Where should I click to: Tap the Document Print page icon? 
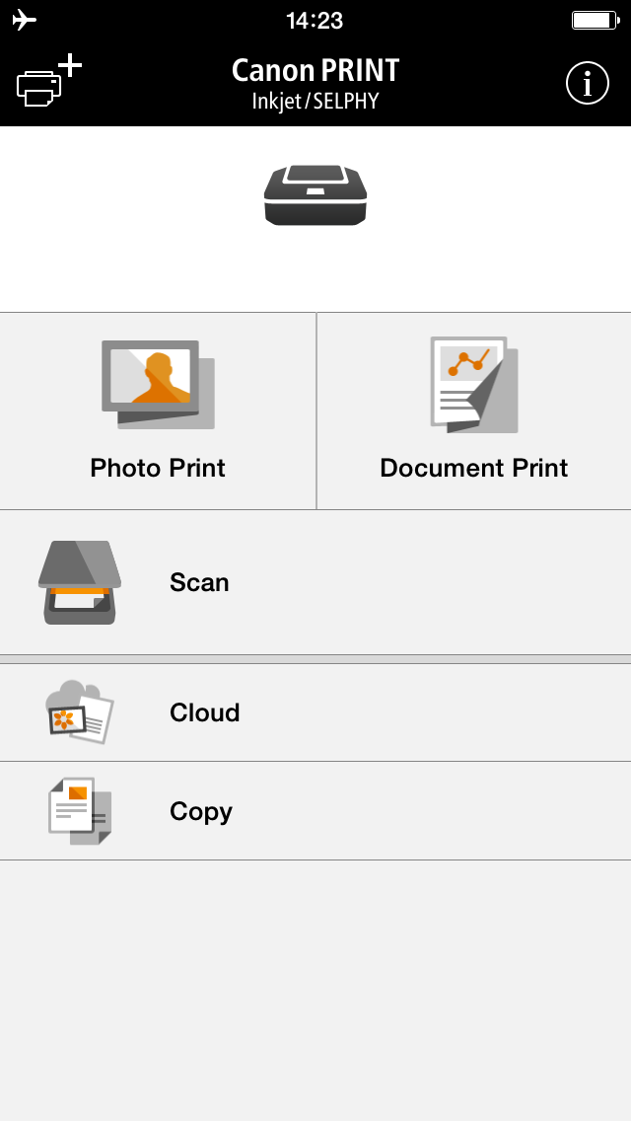tap(474, 385)
